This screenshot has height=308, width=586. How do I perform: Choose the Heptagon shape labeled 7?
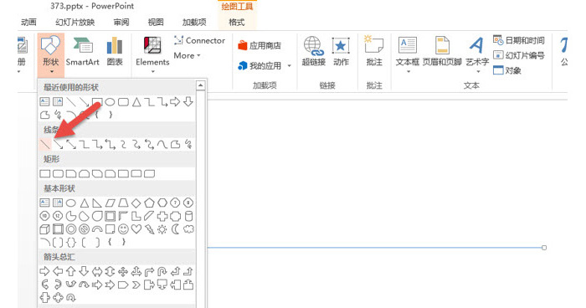pos(175,203)
